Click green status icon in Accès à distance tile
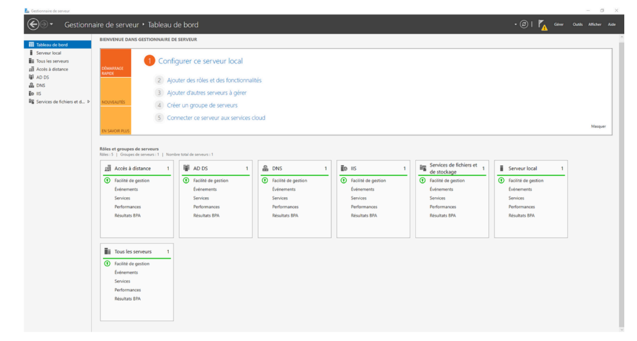This screenshot has width=637, height=341. pyautogui.click(x=107, y=180)
